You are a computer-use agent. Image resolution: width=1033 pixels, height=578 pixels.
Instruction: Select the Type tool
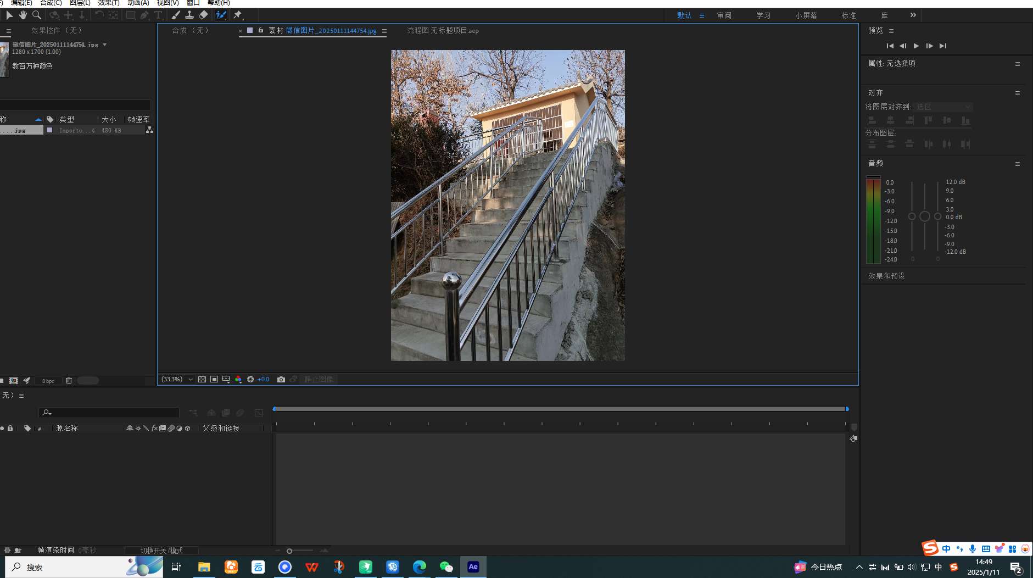[158, 15]
